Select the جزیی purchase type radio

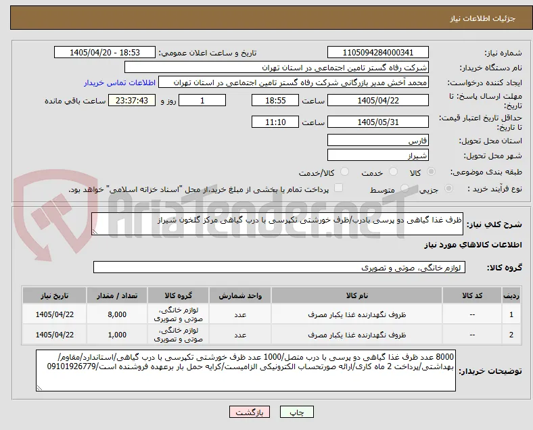coord(448,189)
